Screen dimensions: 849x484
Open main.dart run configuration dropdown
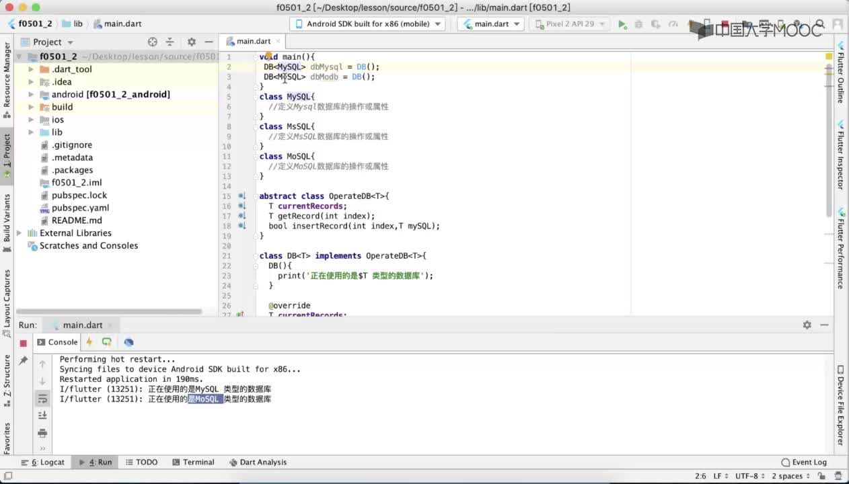(x=492, y=24)
